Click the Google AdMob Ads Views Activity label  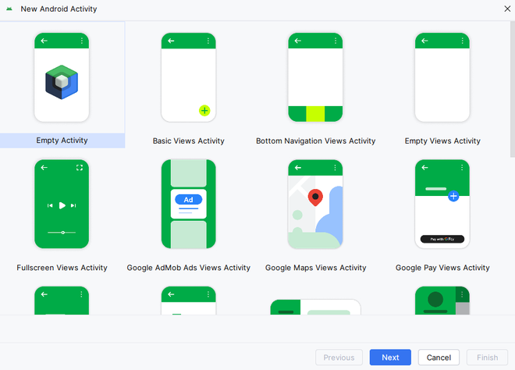tap(189, 268)
